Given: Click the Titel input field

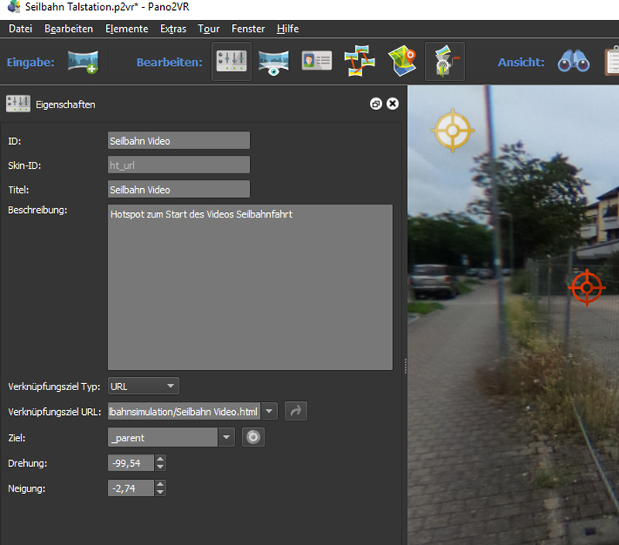Looking at the screenshot, I should [x=179, y=190].
